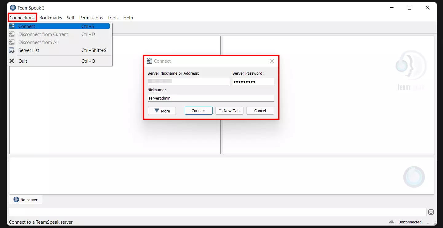Click the Server List icon in menu
The image size is (443, 228).
pos(12,50)
